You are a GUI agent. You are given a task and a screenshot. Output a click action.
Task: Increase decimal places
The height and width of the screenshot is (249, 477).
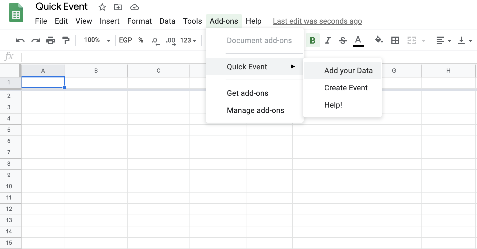pyautogui.click(x=170, y=40)
